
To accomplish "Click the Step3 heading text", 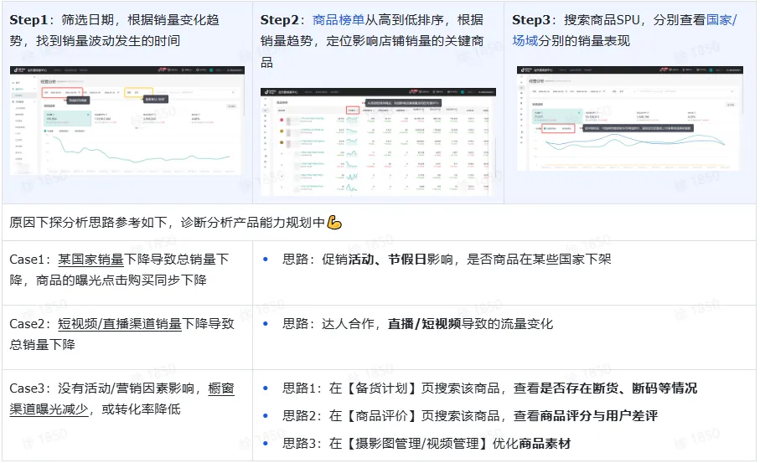I will click(x=531, y=20).
